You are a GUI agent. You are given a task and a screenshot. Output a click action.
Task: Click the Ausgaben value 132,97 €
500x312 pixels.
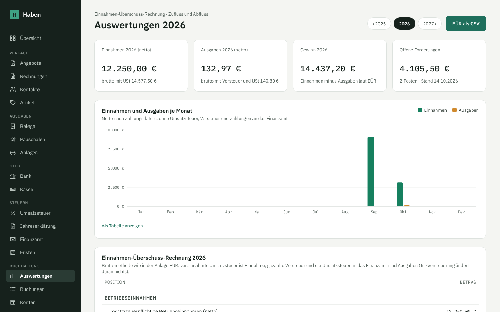221,69
